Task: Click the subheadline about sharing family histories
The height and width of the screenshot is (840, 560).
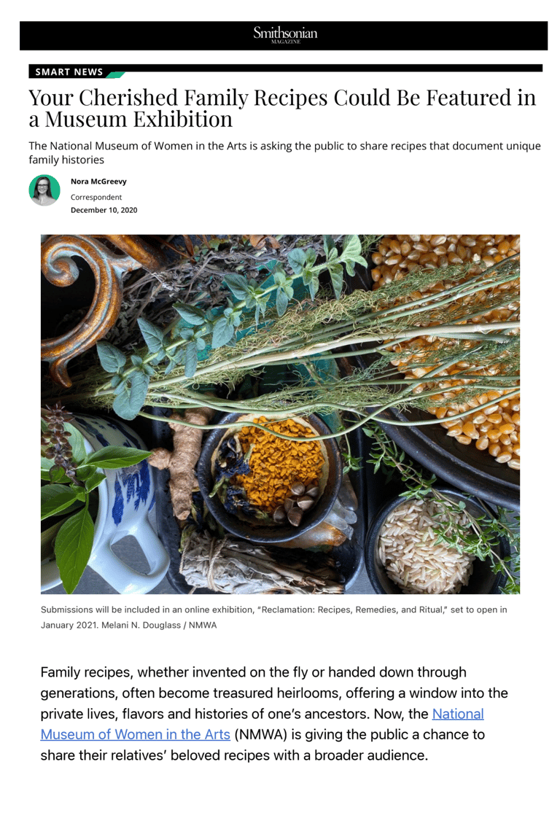Action: pos(284,152)
